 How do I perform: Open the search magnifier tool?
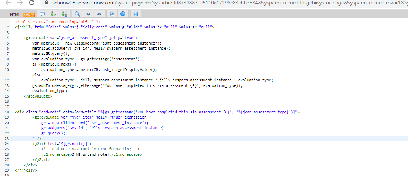77,14
